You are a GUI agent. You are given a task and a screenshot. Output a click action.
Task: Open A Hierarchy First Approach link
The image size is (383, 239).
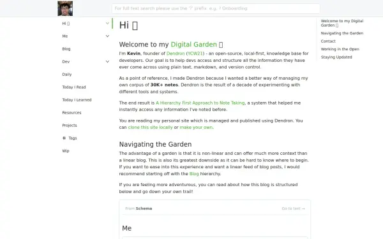click(x=200, y=103)
